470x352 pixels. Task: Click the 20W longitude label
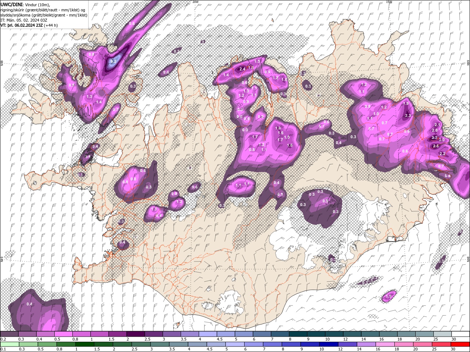(x=195, y=2)
